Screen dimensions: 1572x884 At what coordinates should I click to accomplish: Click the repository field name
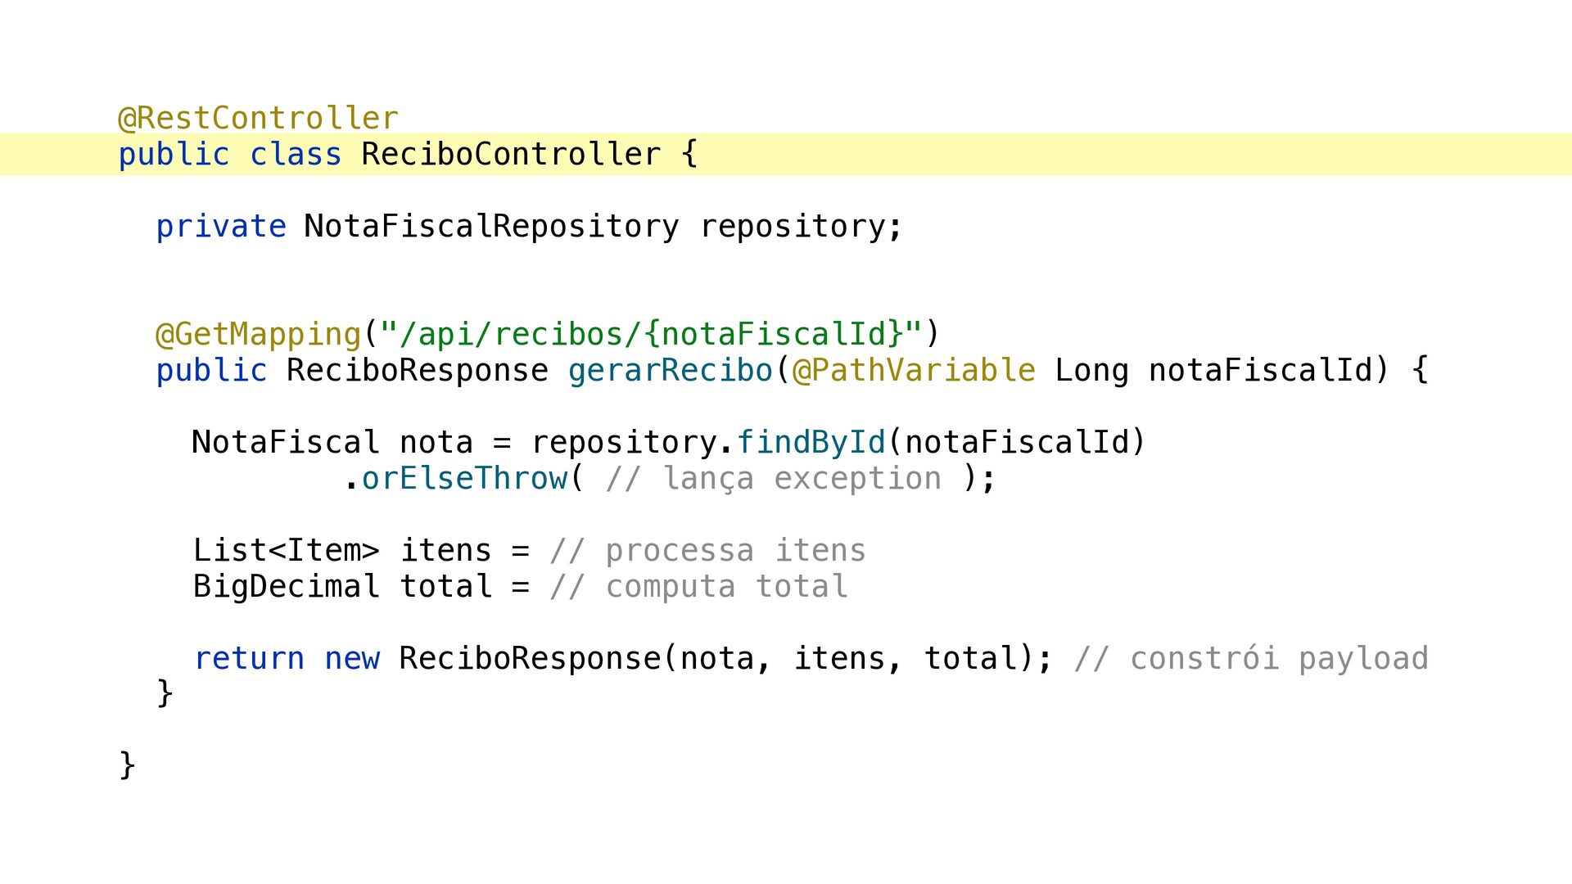coord(793,227)
